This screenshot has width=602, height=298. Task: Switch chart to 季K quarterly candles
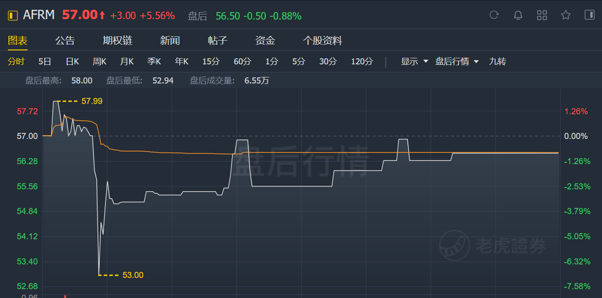pos(154,62)
